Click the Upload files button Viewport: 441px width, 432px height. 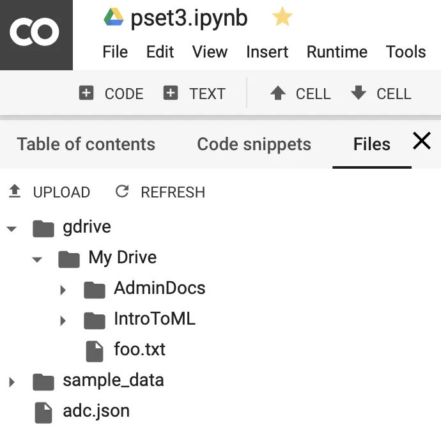[49, 192]
